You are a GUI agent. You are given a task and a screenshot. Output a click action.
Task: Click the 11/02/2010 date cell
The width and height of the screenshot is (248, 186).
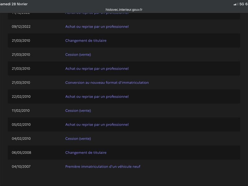[x=21, y=110]
